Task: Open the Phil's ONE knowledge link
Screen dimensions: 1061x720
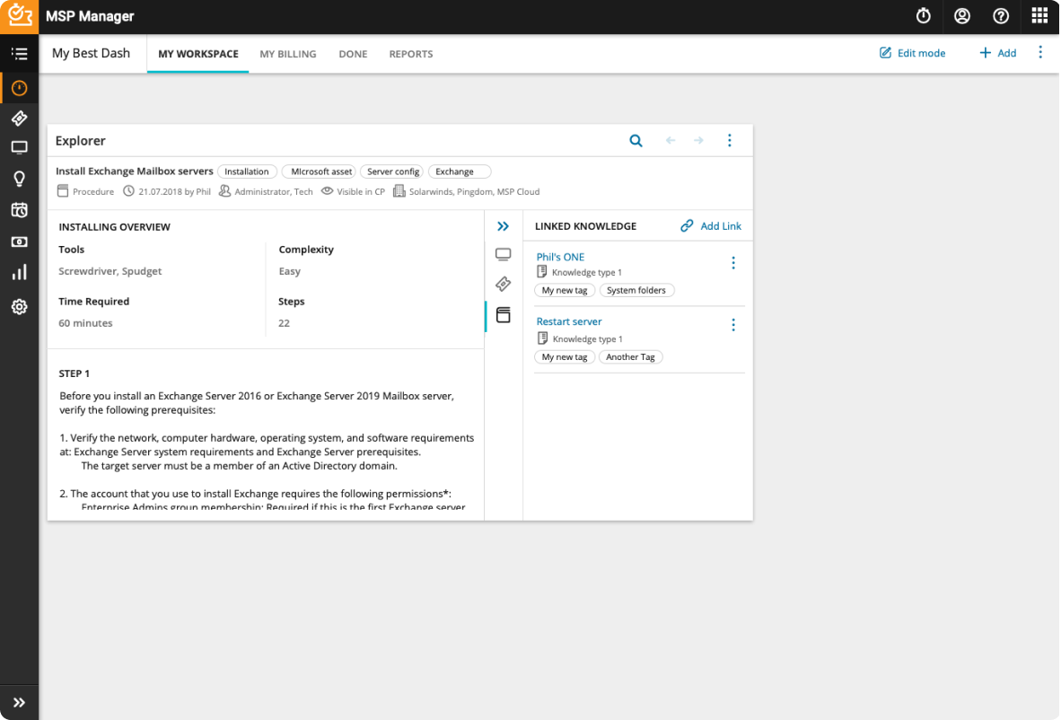Action: pyautogui.click(x=559, y=257)
